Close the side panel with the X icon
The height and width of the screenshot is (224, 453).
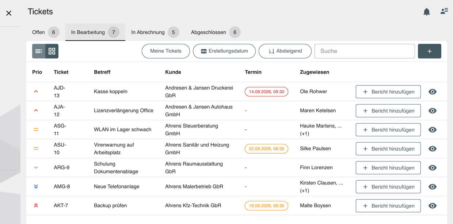coord(9,13)
